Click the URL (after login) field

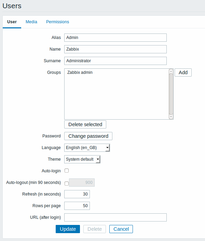(115, 217)
